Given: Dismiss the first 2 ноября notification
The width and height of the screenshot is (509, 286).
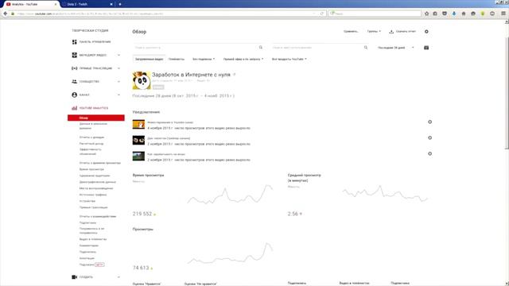Looking at the screenshot, I should 429,137.
